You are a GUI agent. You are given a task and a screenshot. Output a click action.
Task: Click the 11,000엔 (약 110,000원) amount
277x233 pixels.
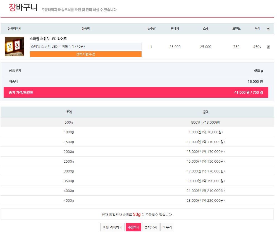[x=206, y=142]
